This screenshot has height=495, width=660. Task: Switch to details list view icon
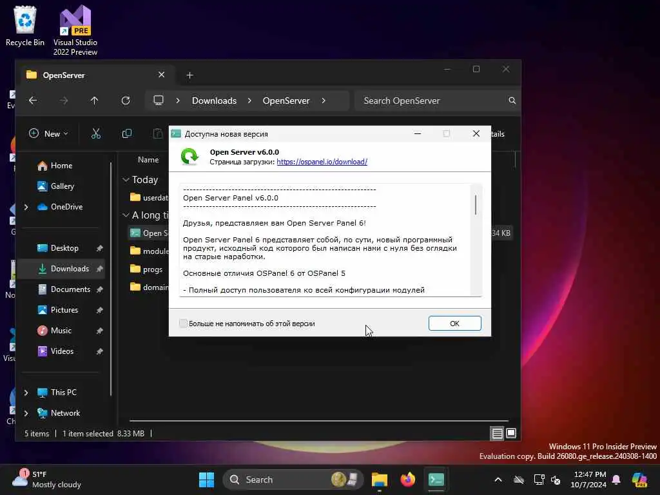[x=497, y=433]
